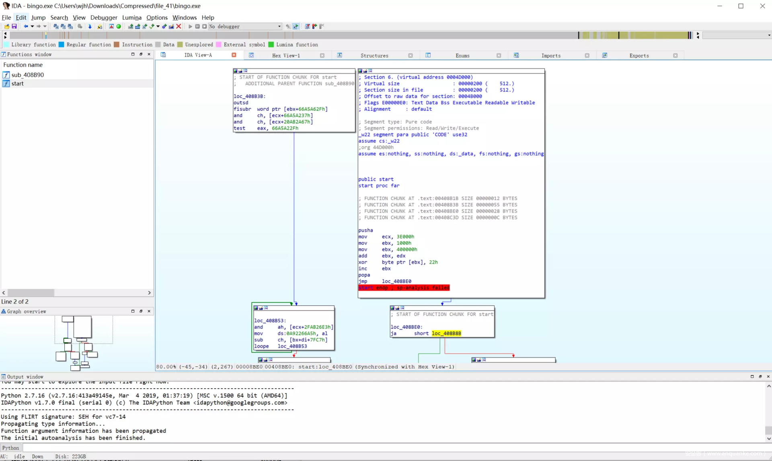The image size is (772, 461).
Task: Click the Save database icon
Action: tap(14, 27)
